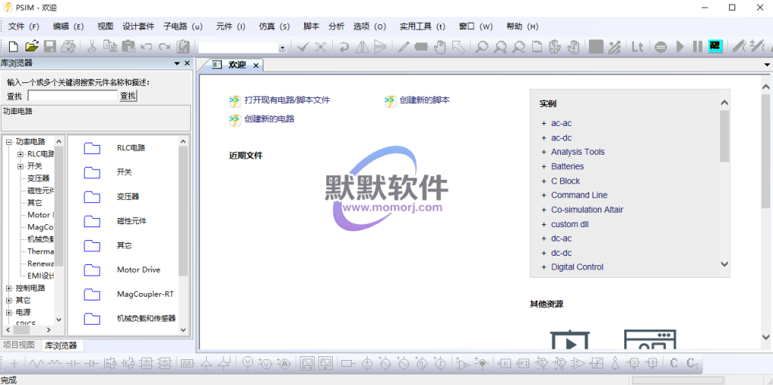The image size is (773, 385).
Task: Open the yellow folder toolbar icon
Action: click(x=32, y=46)
